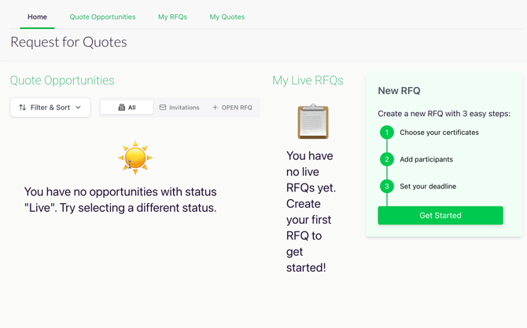Open the Quote Opportunities tab
Image resolution: width=527 pixels, height=328 pixels.
pos(102,16)
